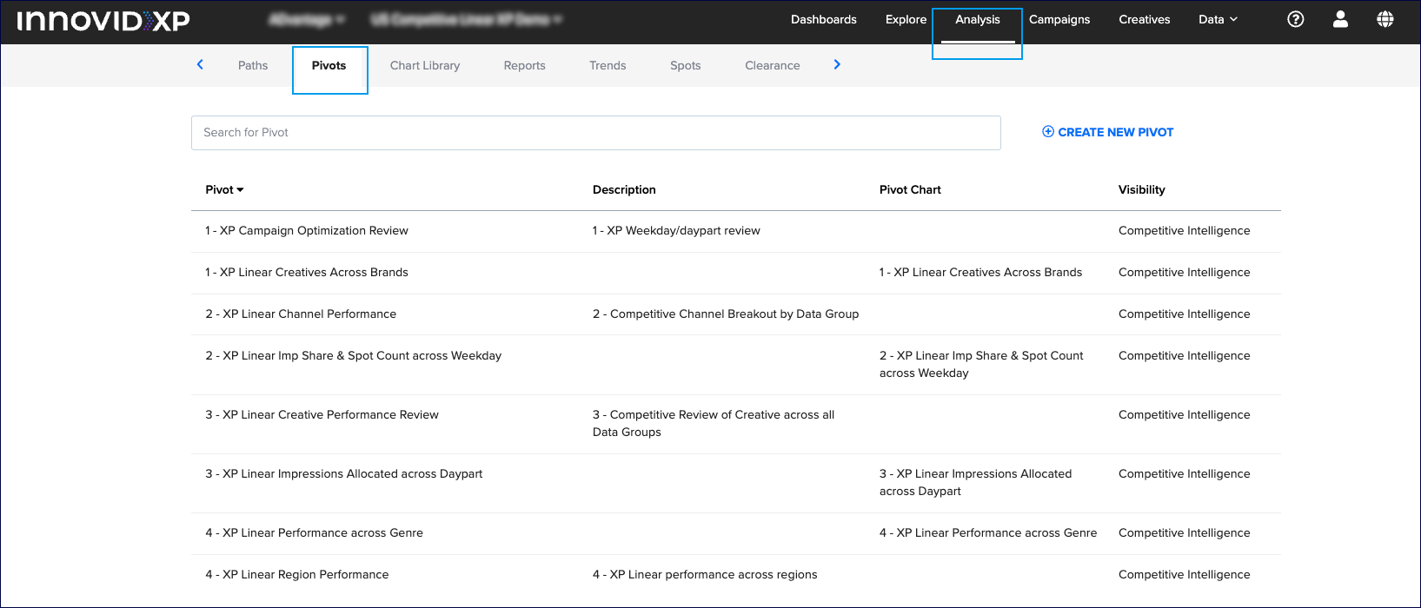1421x608 pixels.
Task: Open the Trends tab
Action: [608, 65]
